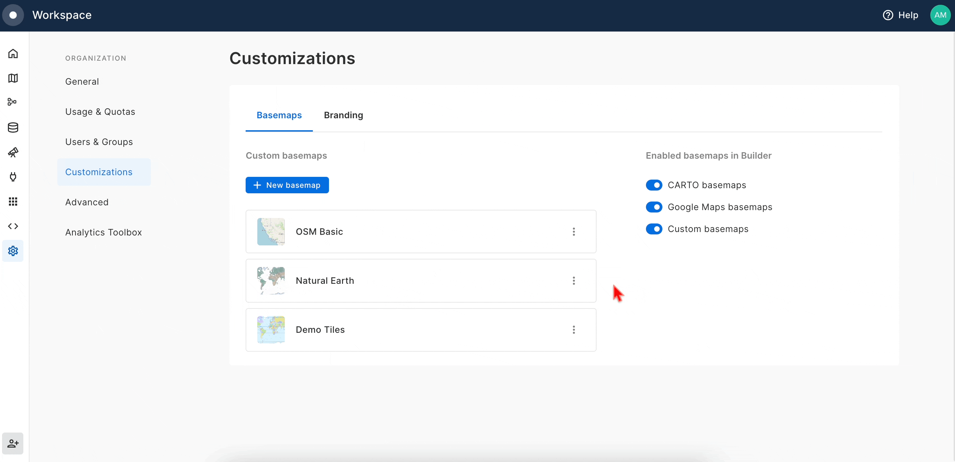Open OSM Basic options menu

coord(574,232)
